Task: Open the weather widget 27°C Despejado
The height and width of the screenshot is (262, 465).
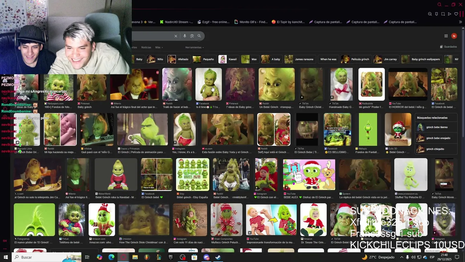Action: click(378, 257)
